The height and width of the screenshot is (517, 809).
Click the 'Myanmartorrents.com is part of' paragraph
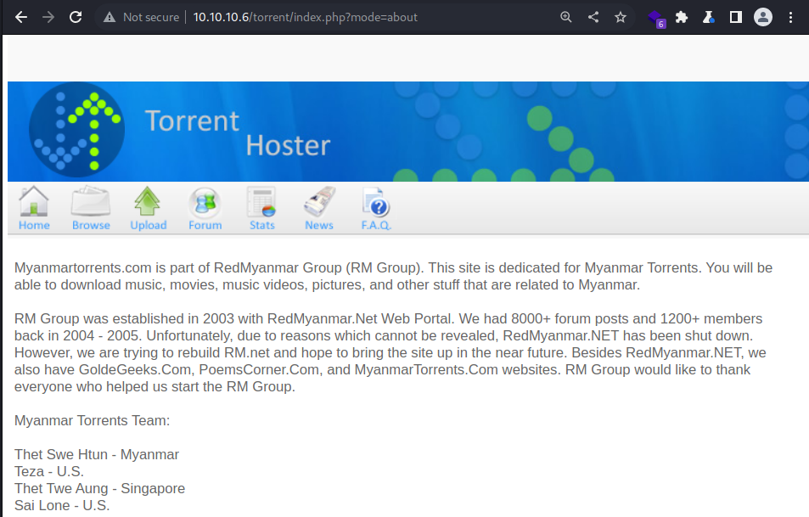(x=393, y=276)
